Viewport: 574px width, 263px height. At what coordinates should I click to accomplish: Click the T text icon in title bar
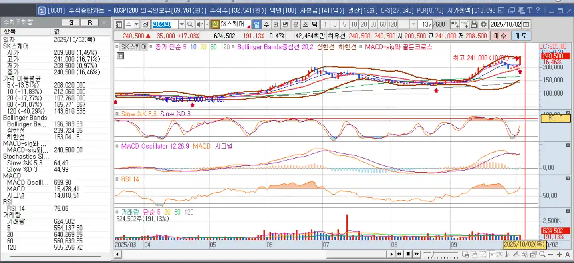pyautogui.click(x=530, y=10)
